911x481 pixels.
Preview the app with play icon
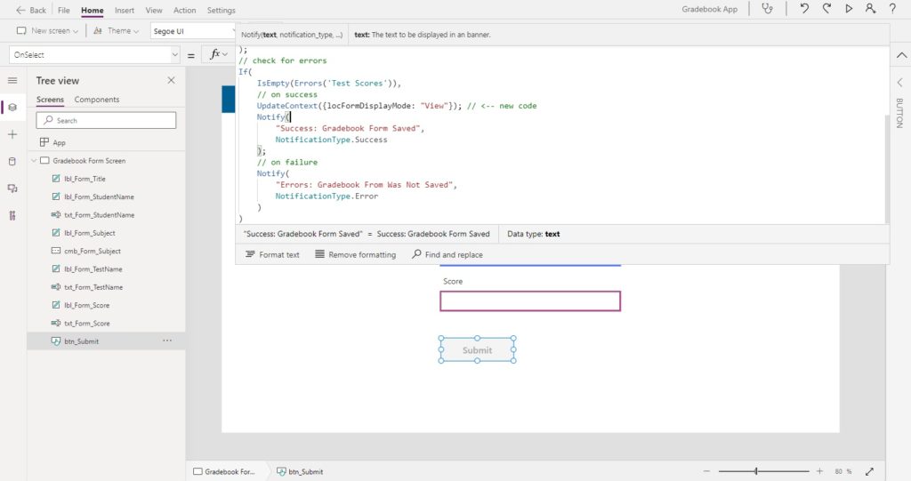(849, 9)
